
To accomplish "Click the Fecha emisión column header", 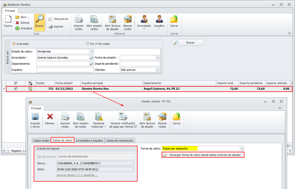I will [x=68, y=83].
